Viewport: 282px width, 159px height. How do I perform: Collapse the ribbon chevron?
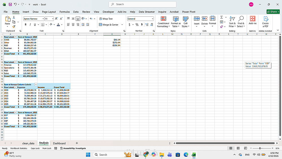pos(278,30)
